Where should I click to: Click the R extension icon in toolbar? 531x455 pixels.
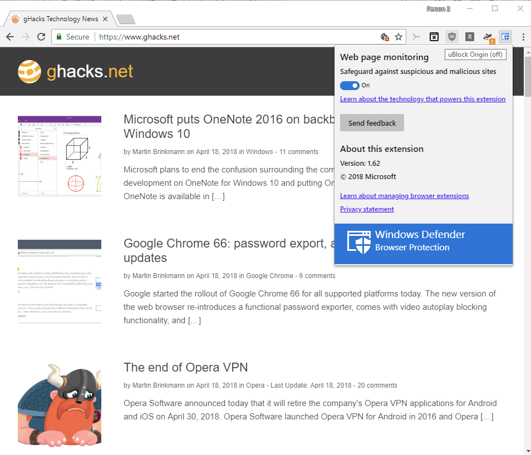tap(470, 36)
